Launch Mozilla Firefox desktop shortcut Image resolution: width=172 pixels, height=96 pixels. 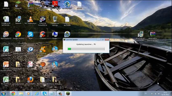31,81
